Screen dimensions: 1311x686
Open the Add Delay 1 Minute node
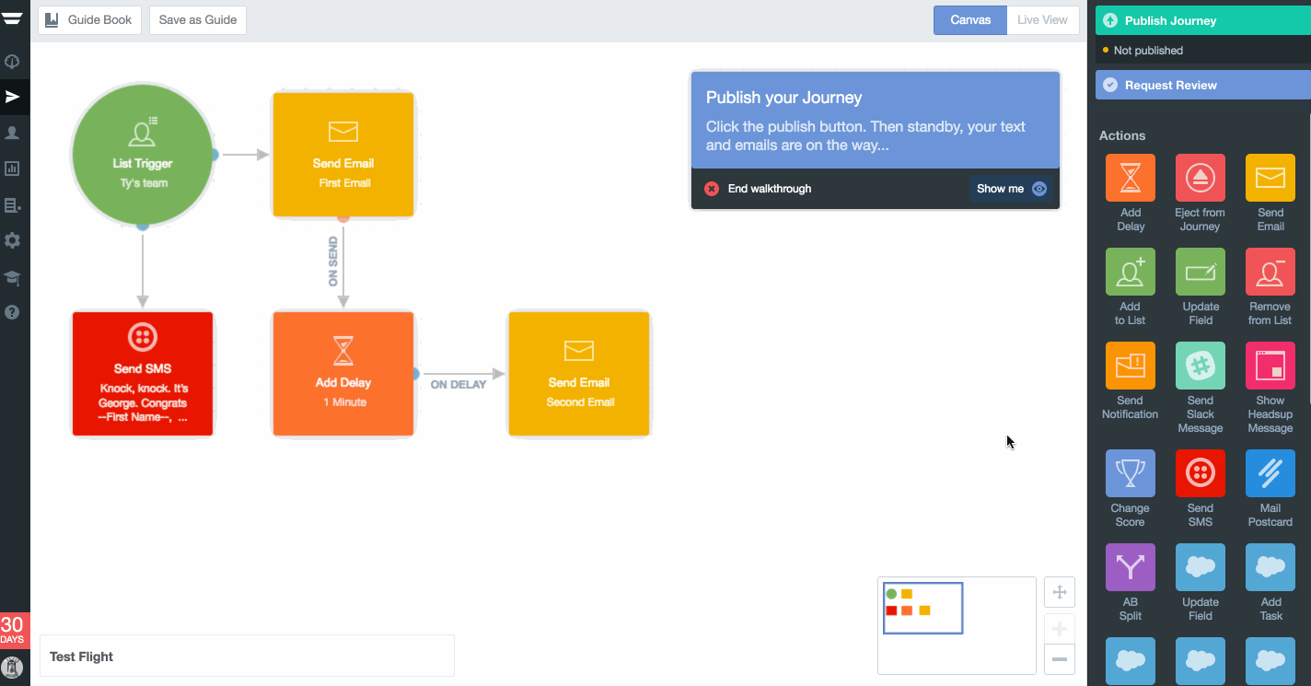343,374
